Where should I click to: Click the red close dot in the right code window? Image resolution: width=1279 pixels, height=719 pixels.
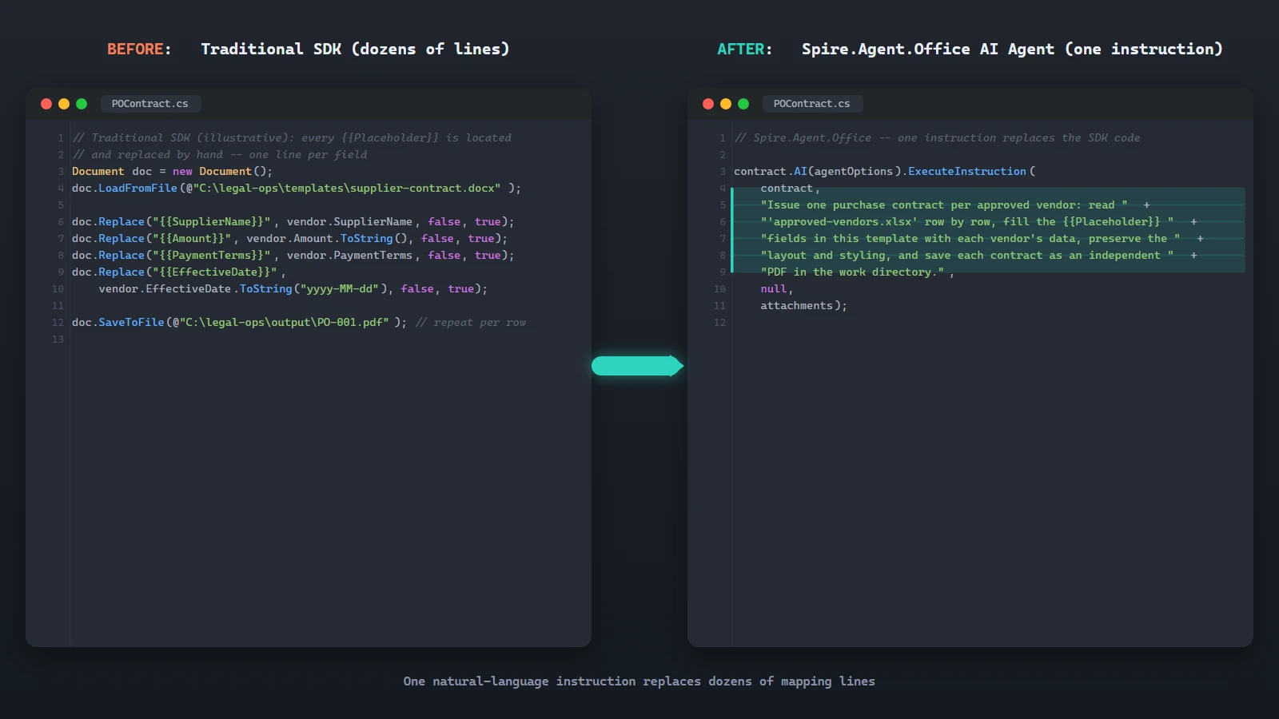tap(708, 104)
